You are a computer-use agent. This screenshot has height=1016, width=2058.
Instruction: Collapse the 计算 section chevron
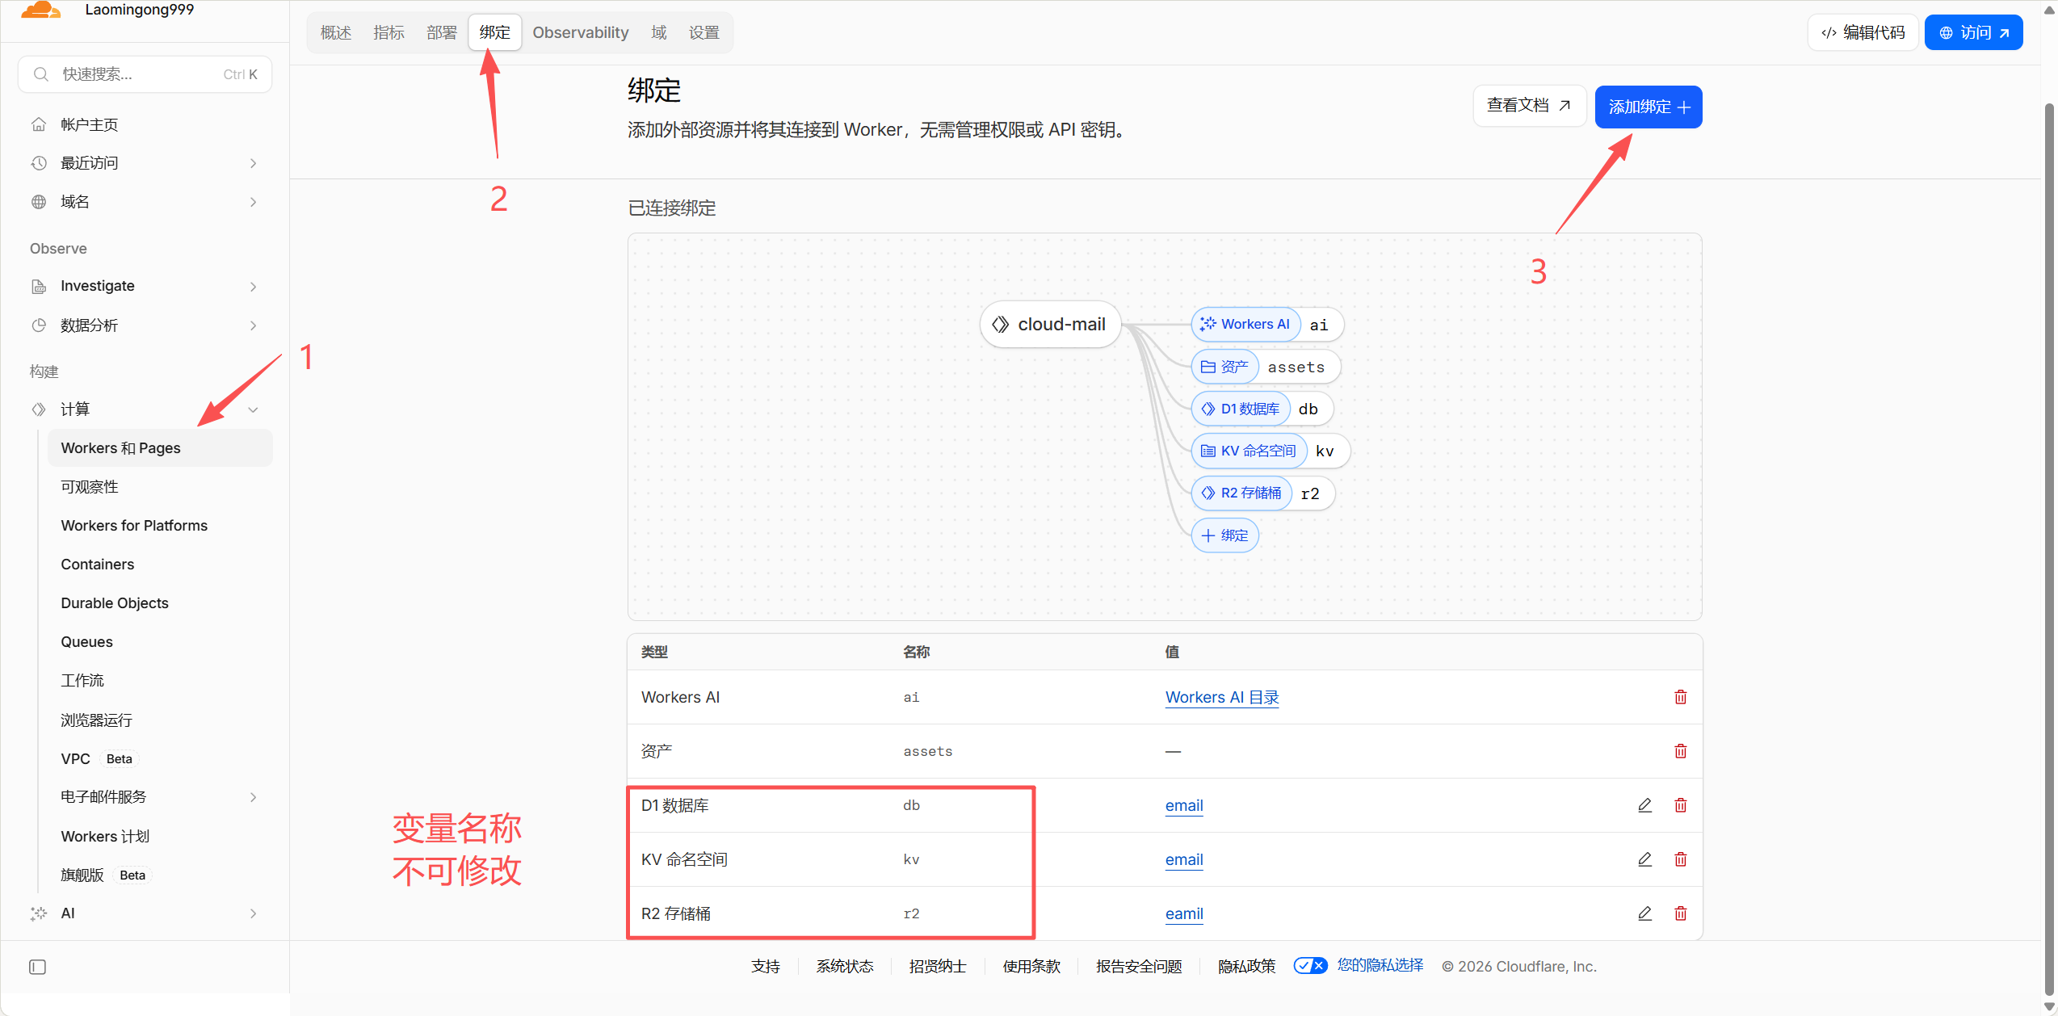coord(254,409)
